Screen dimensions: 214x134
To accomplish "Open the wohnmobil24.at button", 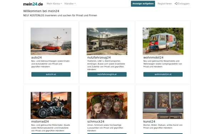I will pos(163,74).
